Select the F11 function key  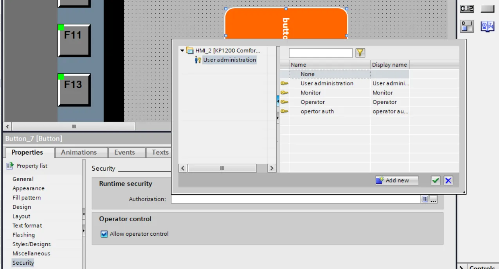tap(74, 40)
